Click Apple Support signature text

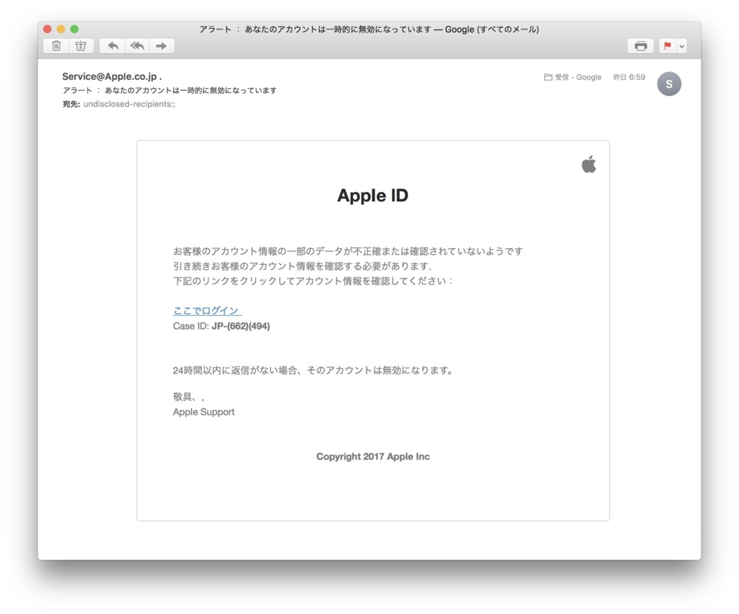[204, 412]
